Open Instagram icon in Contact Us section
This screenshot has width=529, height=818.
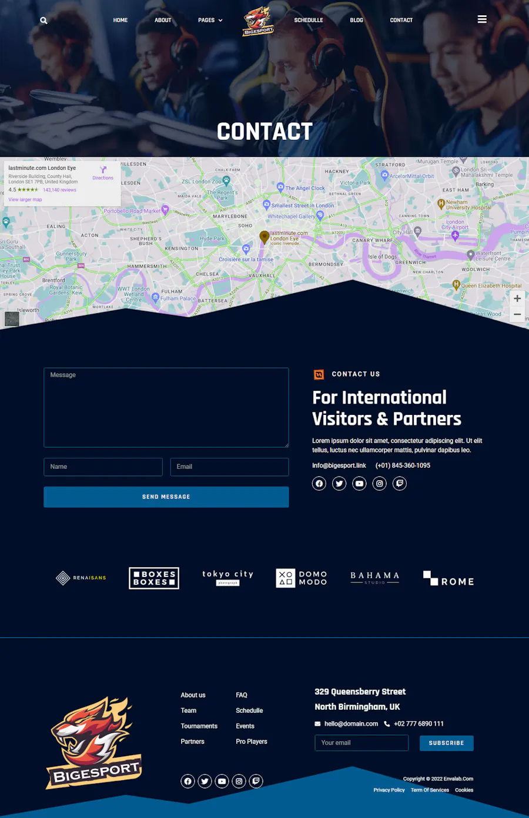click(380, 484)
